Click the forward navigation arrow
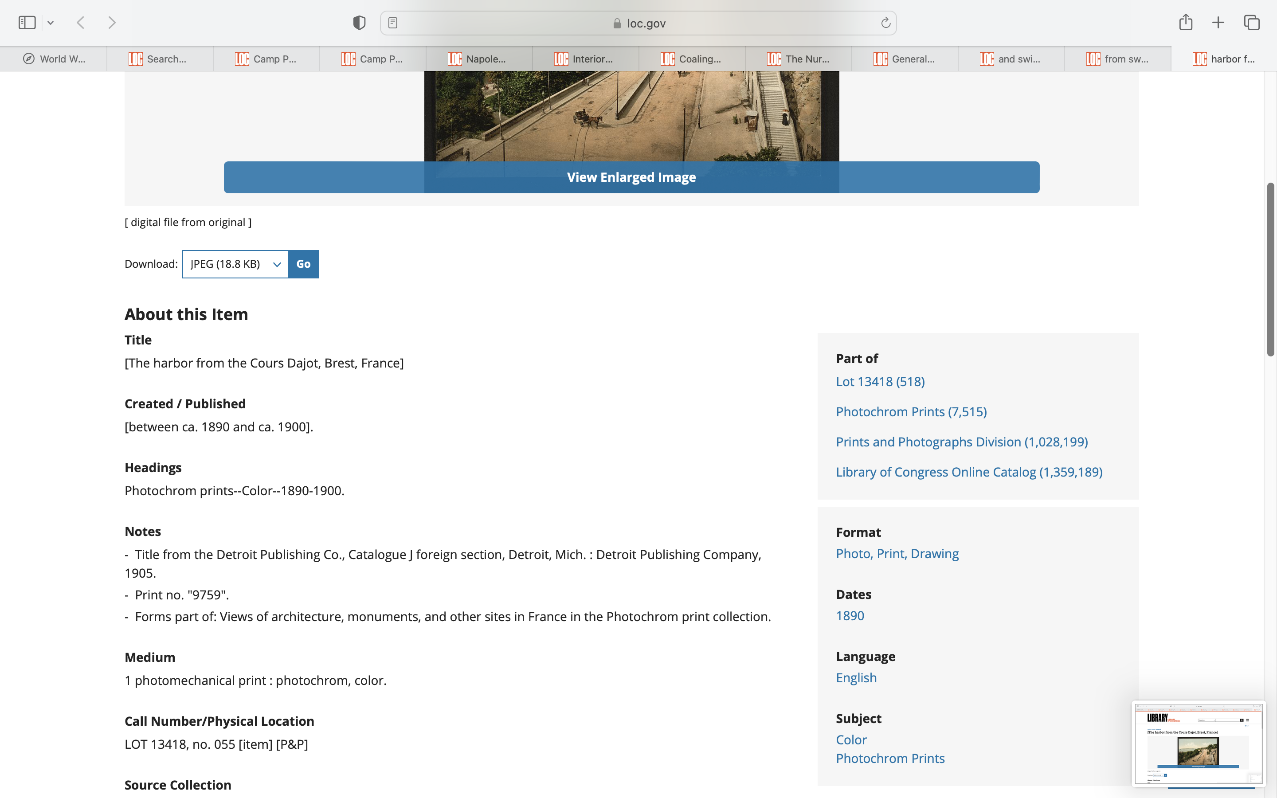This screenshot has width=1277, height=798. (111, 23)
